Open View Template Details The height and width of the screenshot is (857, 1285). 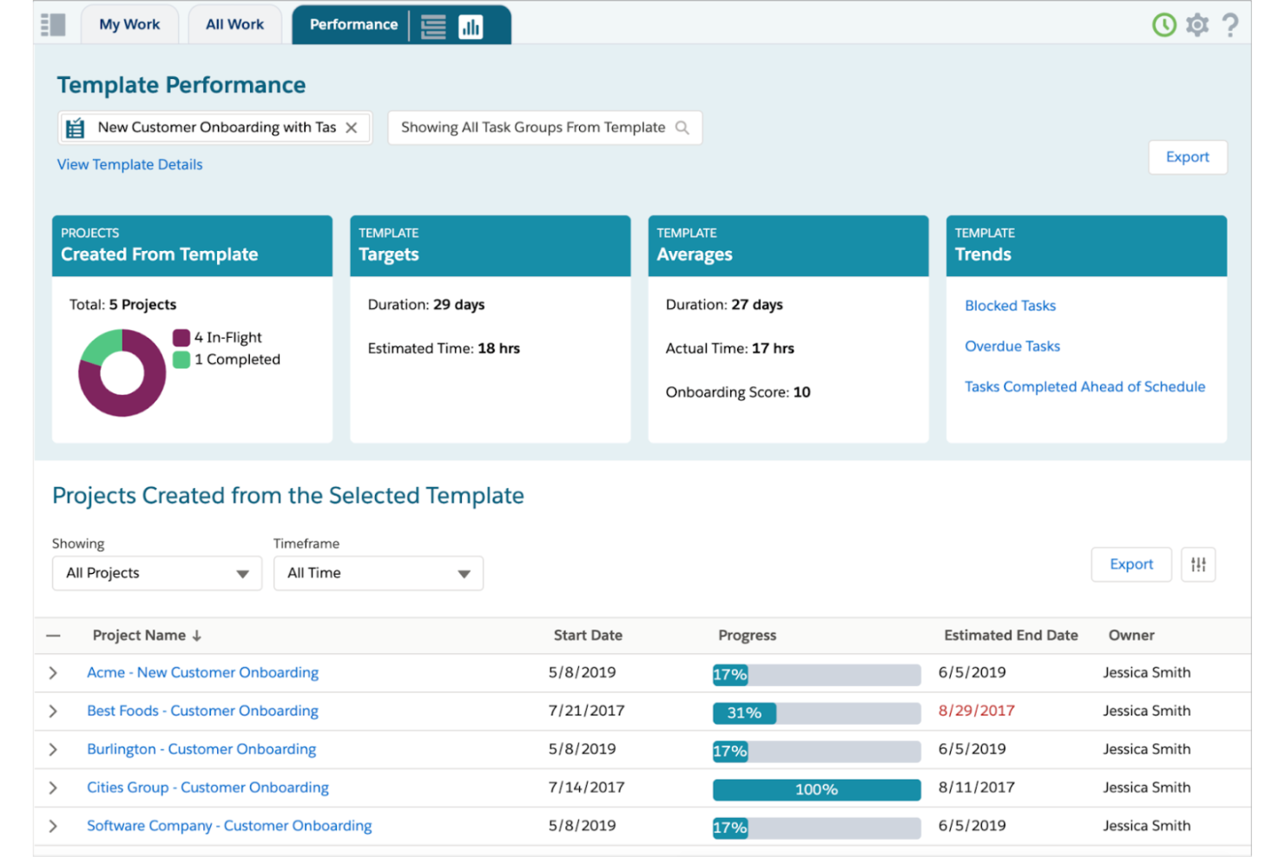(x=128, y=164)
